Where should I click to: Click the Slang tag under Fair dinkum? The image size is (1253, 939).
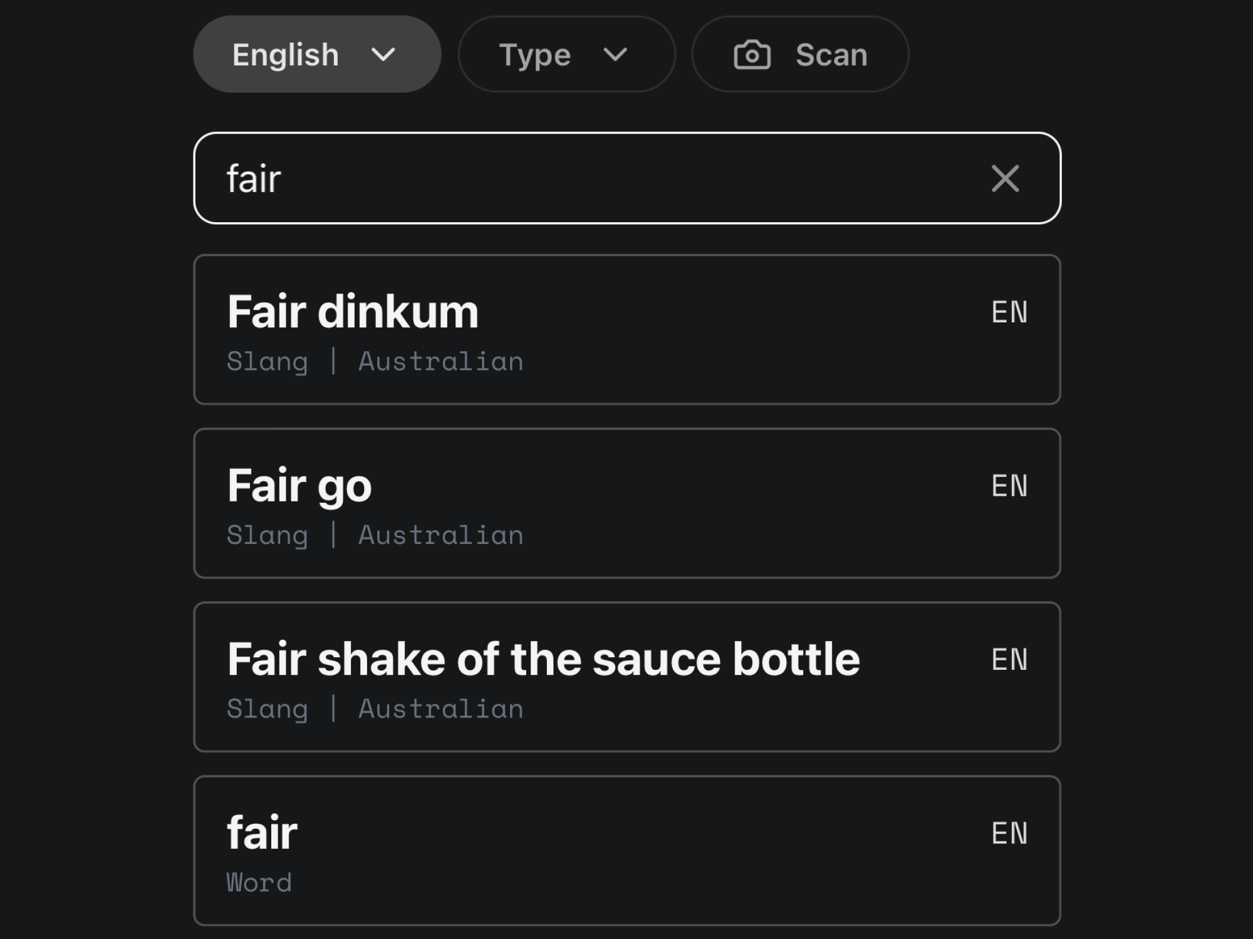[268, 362]
